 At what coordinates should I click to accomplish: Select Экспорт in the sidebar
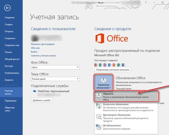9,66
